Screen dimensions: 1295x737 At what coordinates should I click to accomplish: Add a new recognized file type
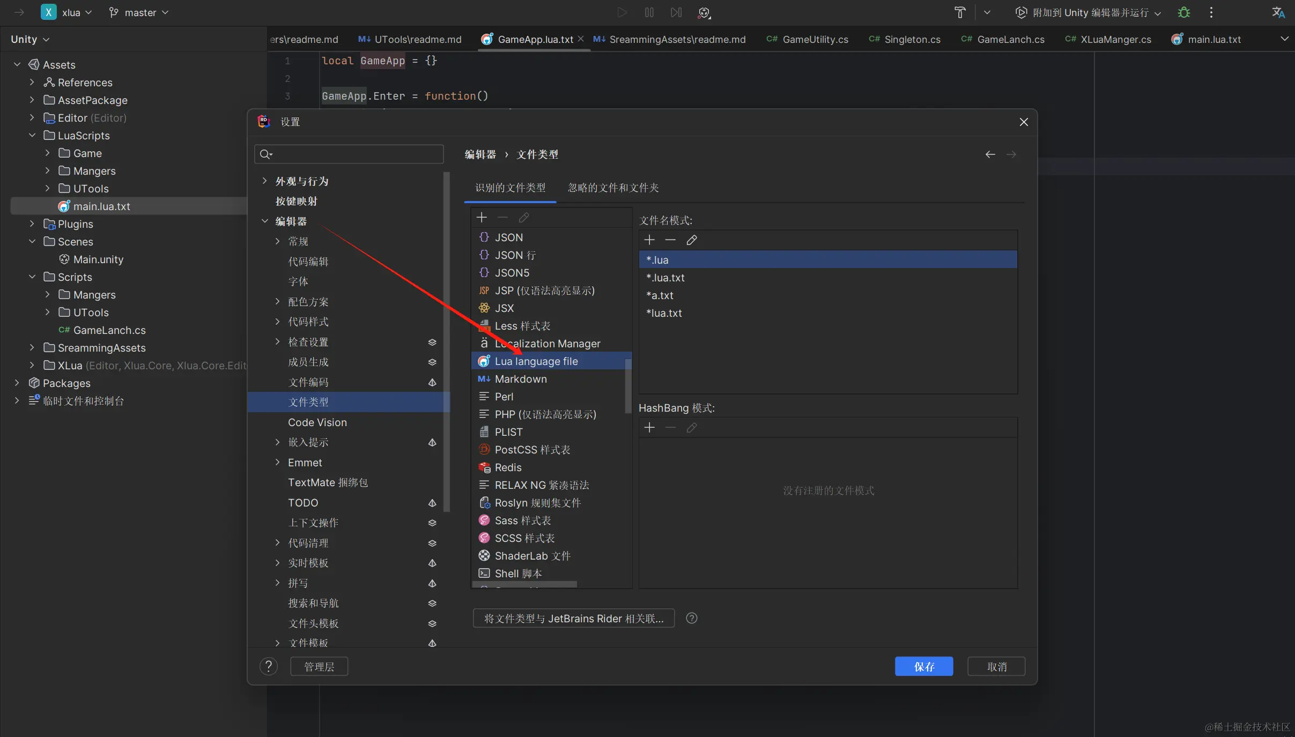[482, 217]
